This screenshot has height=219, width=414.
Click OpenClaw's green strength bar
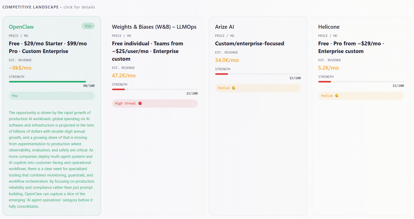47,82
